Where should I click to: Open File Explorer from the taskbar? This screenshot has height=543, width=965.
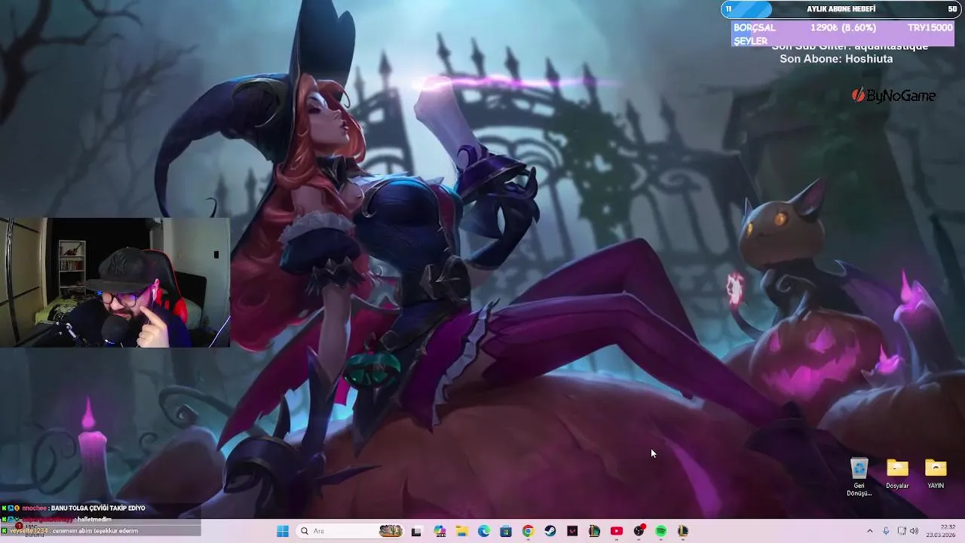point(462,531)
